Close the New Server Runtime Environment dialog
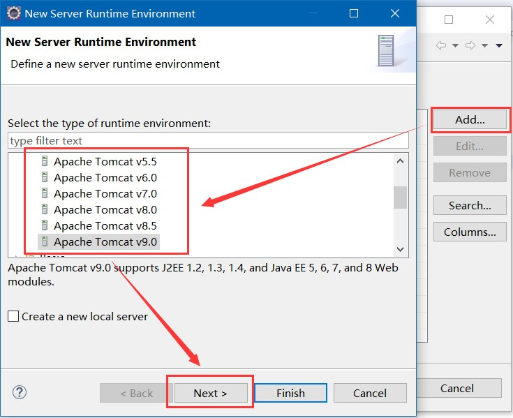 pos(395,13)
